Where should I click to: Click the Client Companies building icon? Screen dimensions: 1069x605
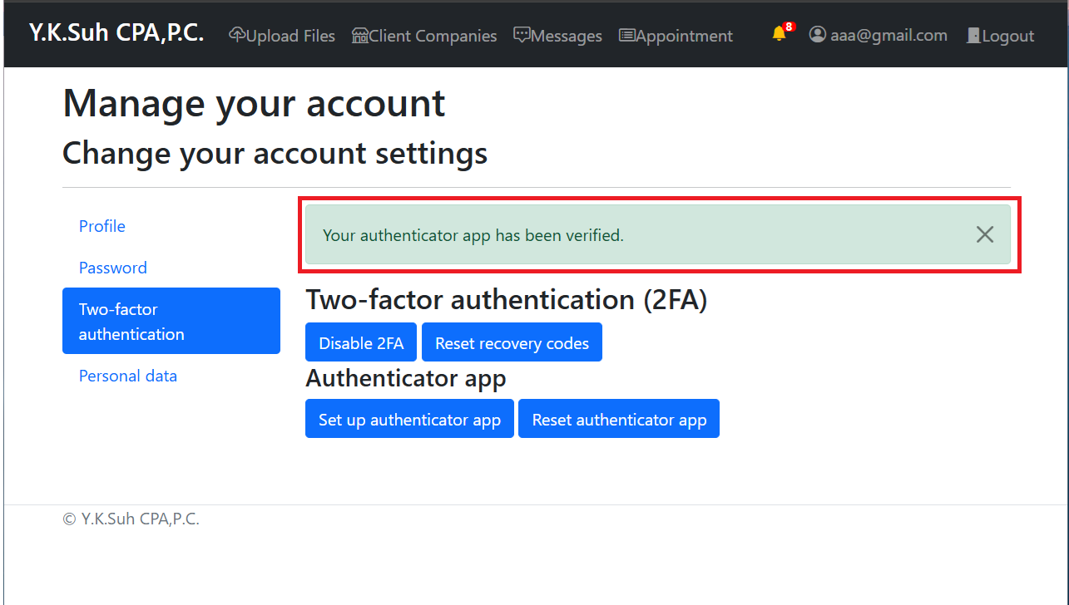click(360, 35)
